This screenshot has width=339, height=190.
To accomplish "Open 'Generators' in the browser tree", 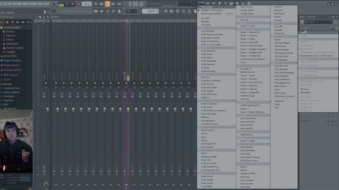I will [x=12, y=44].
